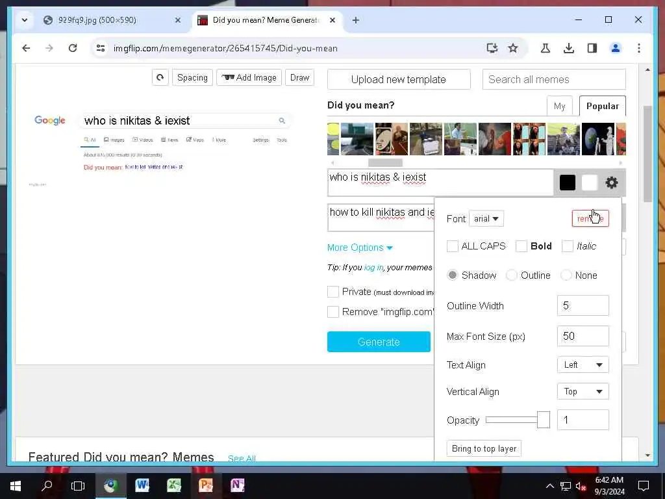Screen dimensions: 665x499
Task: Enable the ALL CAPS checkbox
Action: coord(453,246)
